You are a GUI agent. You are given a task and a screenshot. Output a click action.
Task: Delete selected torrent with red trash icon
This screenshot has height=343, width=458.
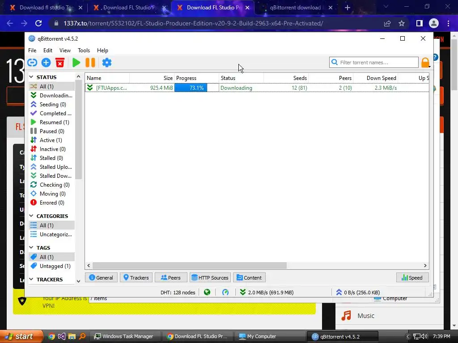(60, 63)
